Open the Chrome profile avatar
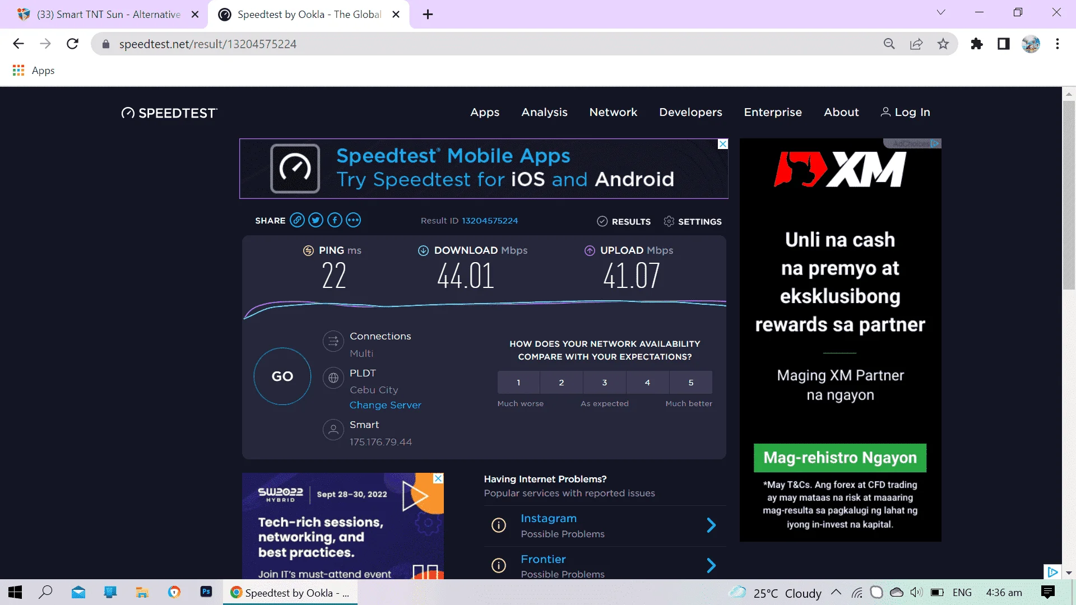1076x605 pixels. (x=1031, y=44)
